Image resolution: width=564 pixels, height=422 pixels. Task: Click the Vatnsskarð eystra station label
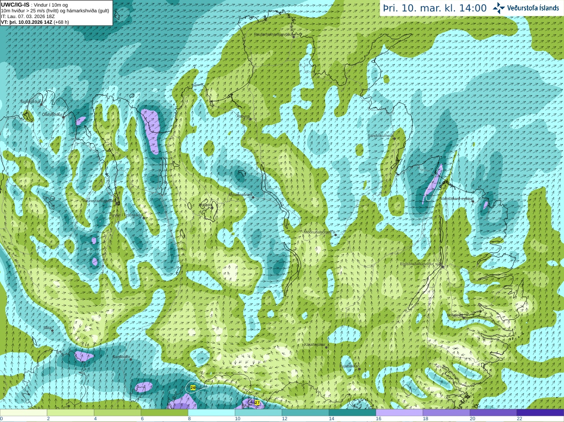[457, 199]
